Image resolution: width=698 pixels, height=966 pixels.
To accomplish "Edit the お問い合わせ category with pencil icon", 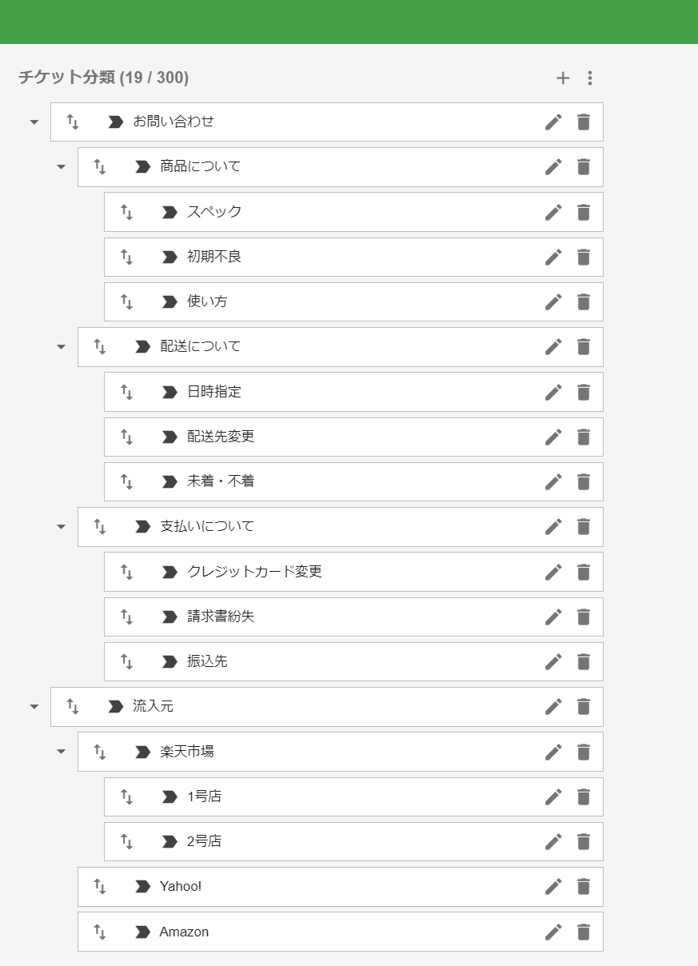I will pos(553,122).
